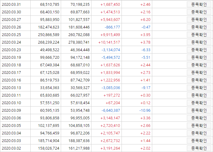The width and height of the screenshot is (213, 152).
Task: Click 종목확인 button for 2020.03.27
Action: (199, 20)
